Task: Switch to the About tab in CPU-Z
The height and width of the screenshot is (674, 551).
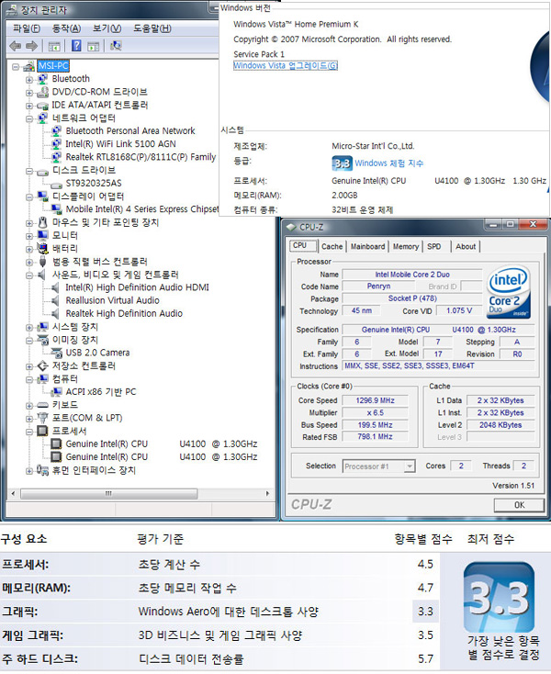Action: (x=466, y=247)
